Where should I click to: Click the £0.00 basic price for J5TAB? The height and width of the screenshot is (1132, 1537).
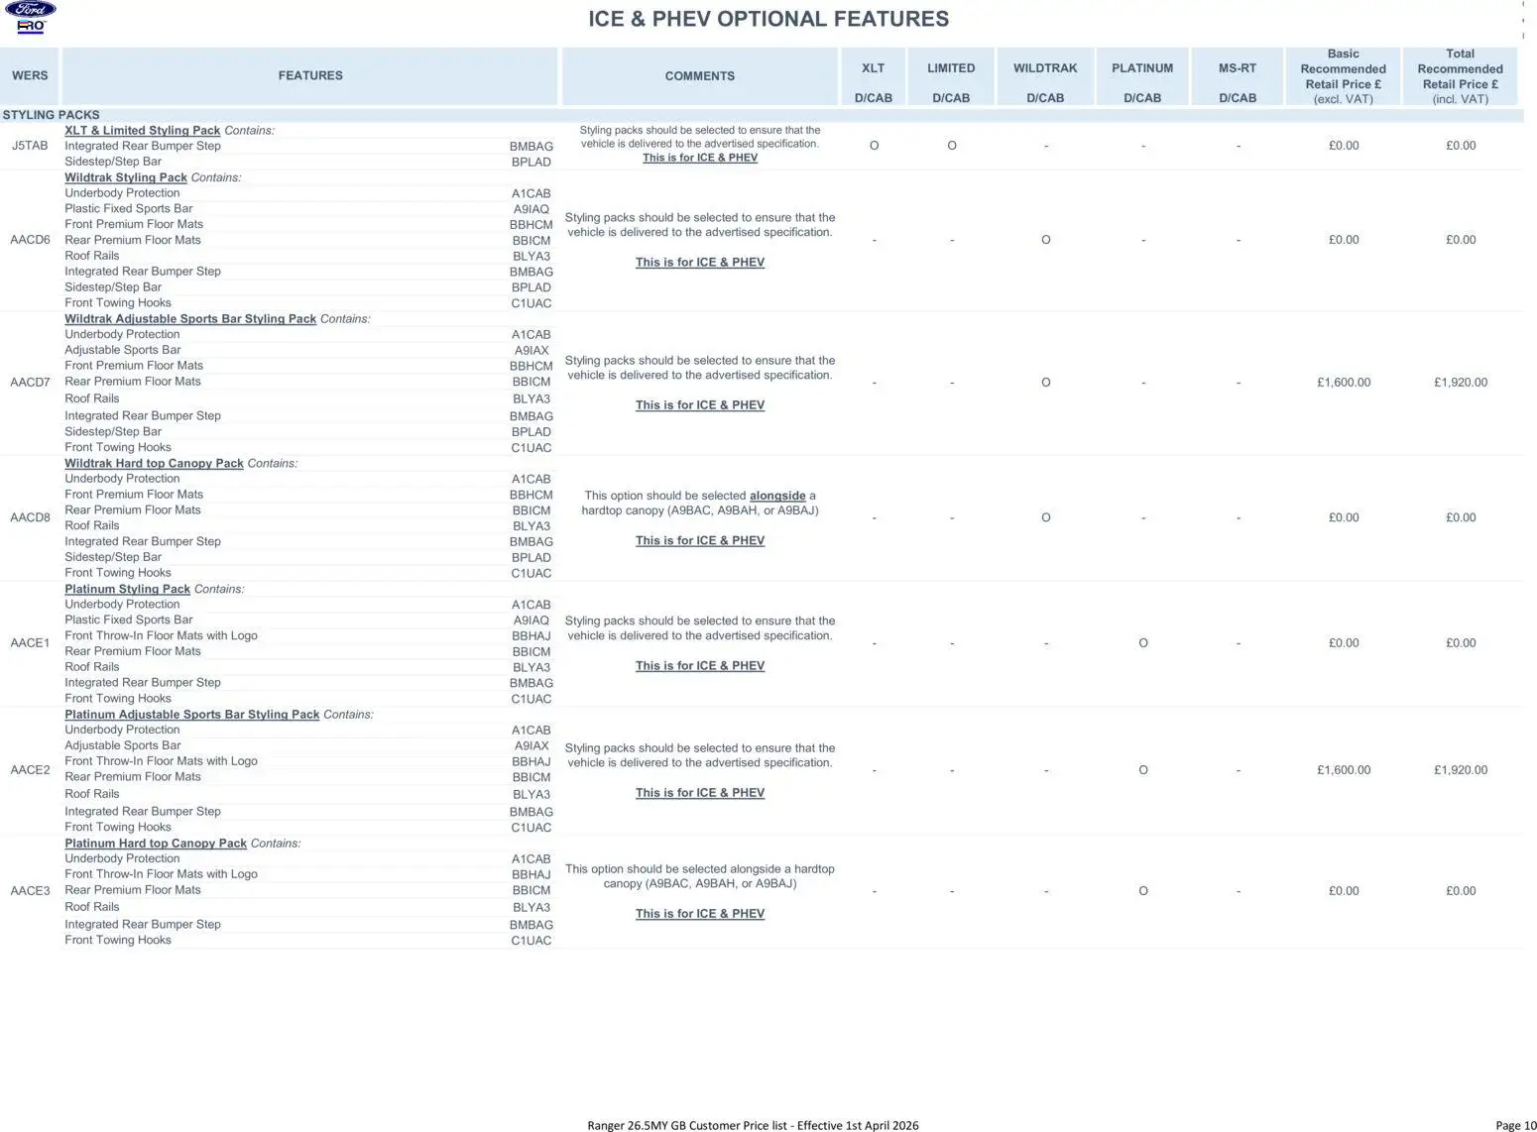[1344, 146]
